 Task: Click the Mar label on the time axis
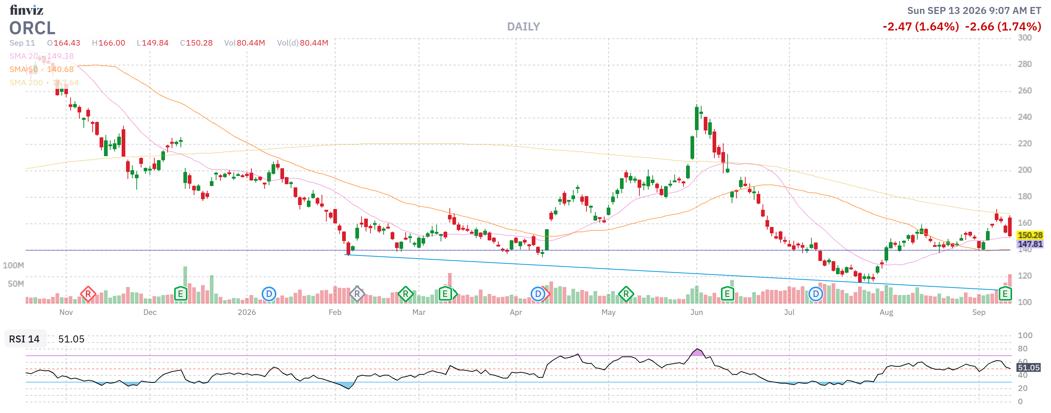pyautogui.click(x=419, y=312)
